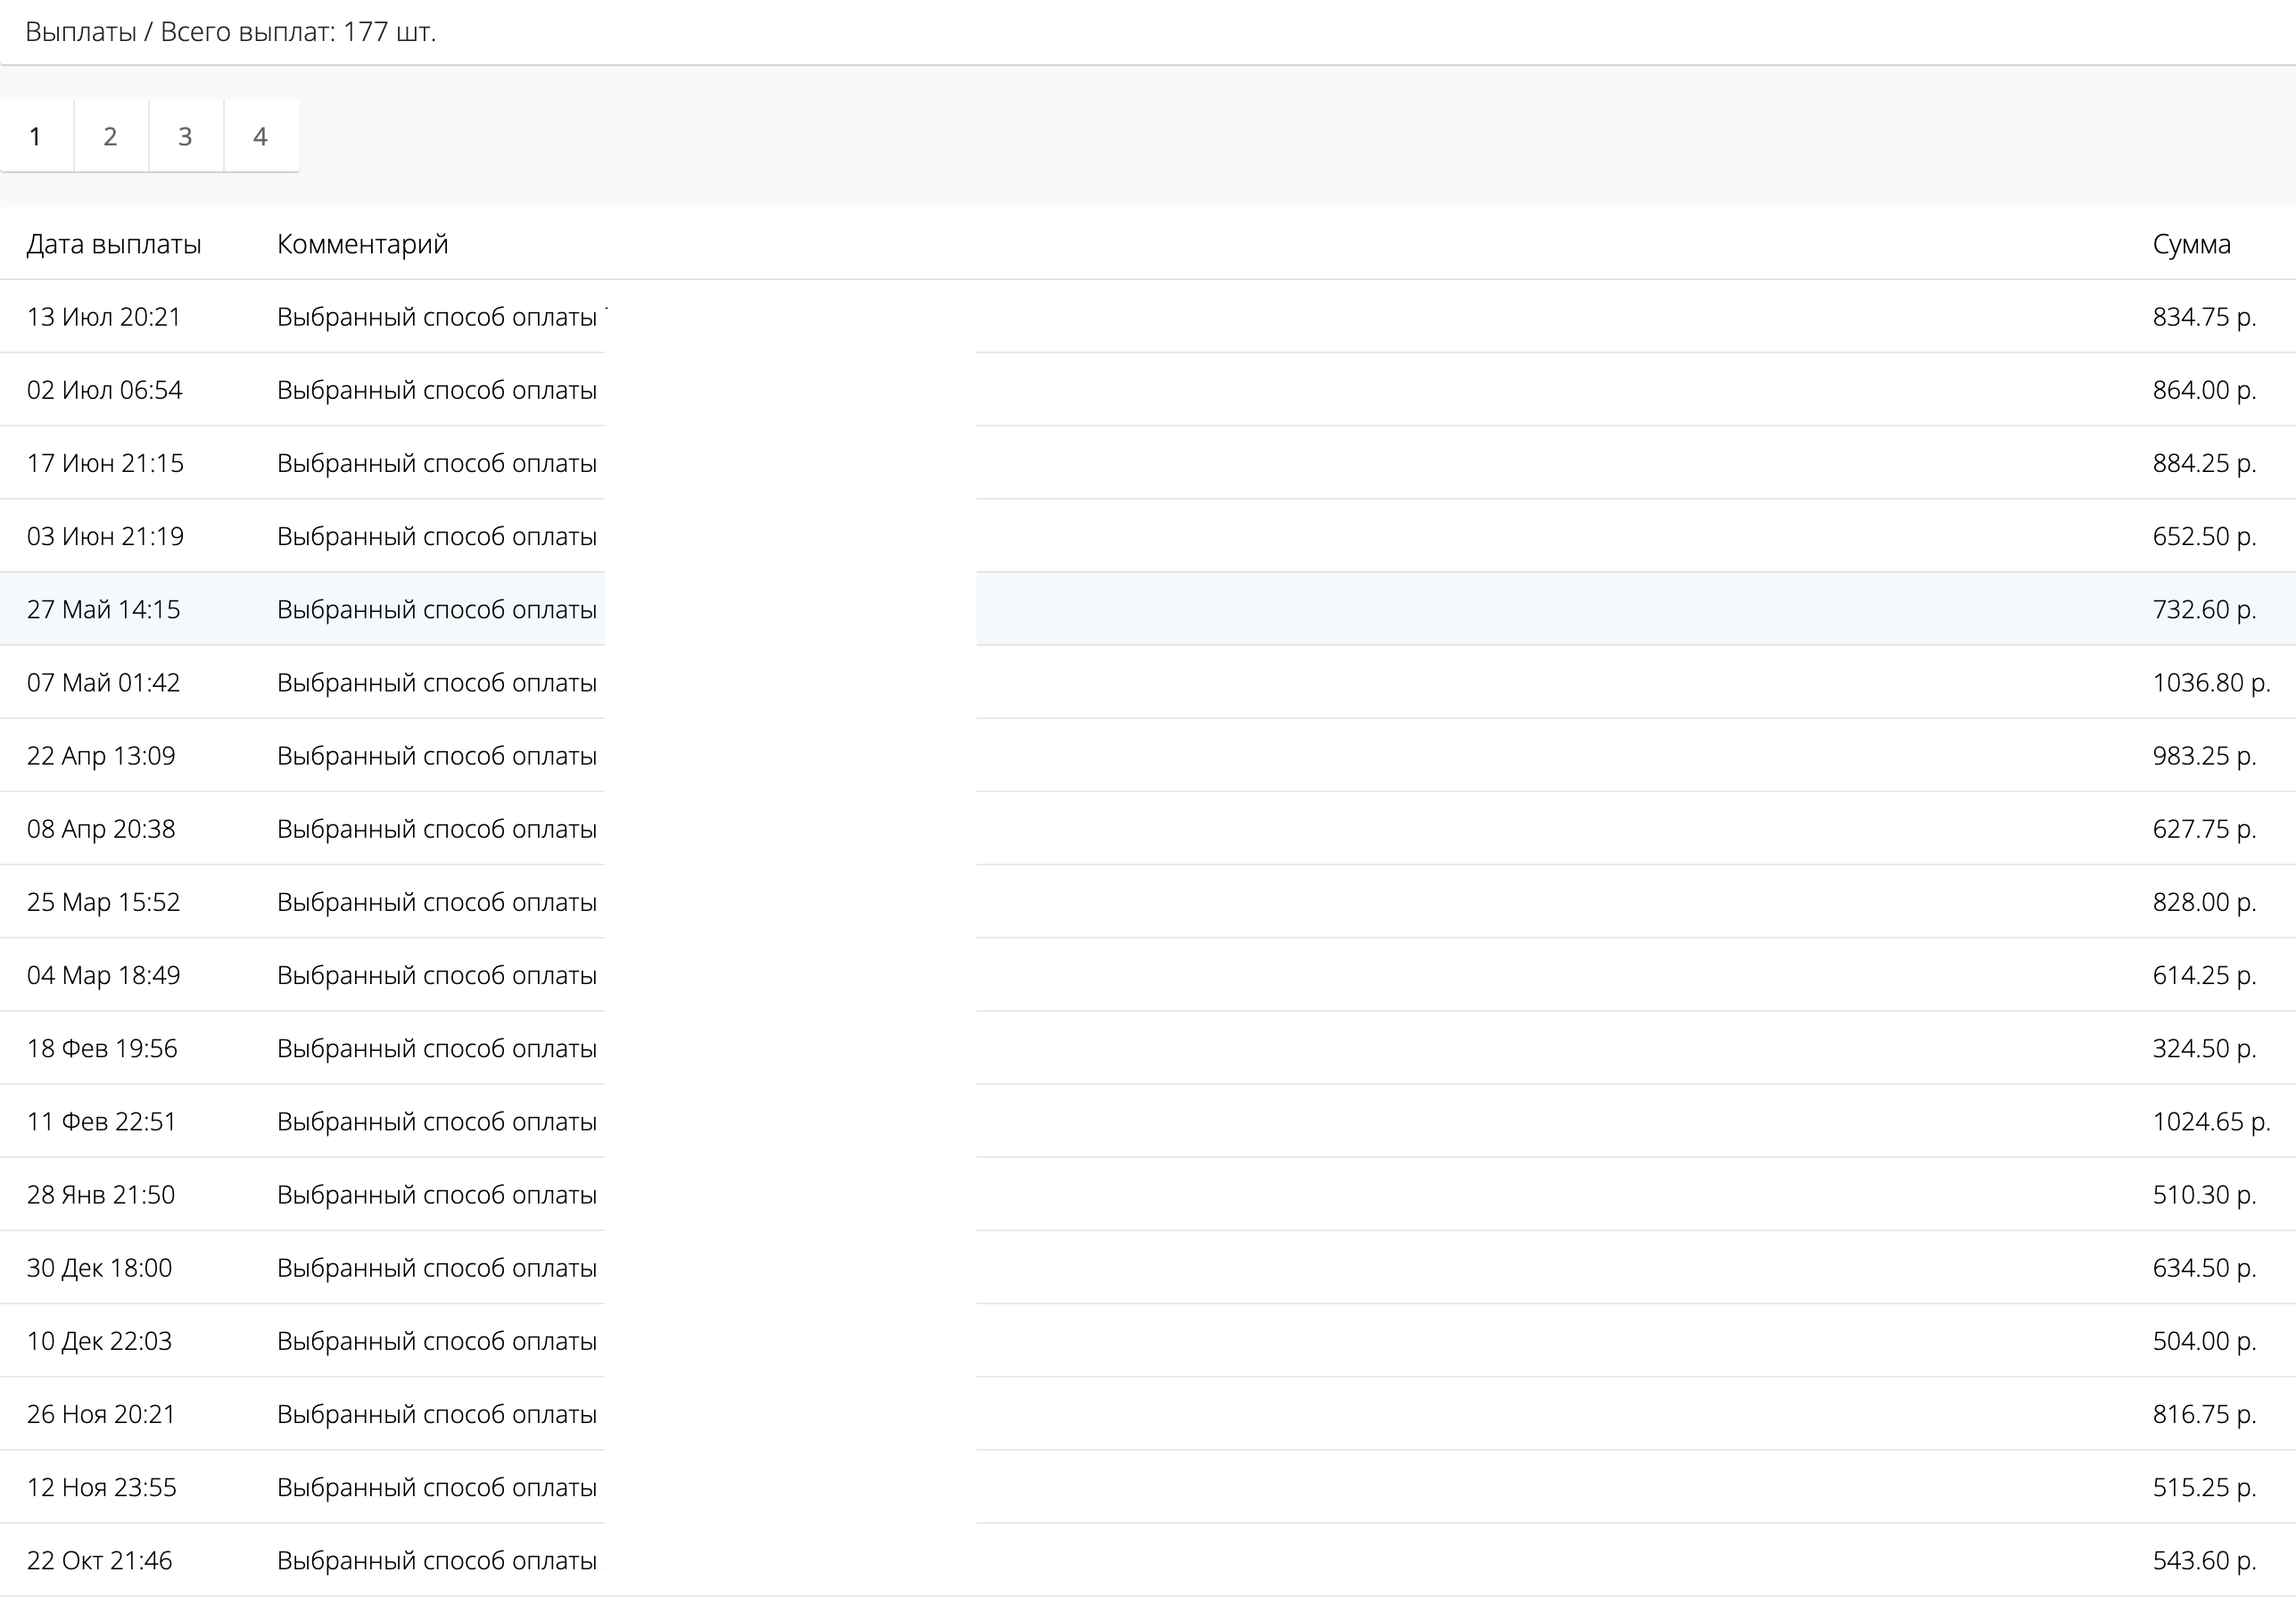The width and height of the screenshot is (2296, 1597).
Task: Select the 22 Апр 13:09 payout row
Action: [x=101, y=755]
